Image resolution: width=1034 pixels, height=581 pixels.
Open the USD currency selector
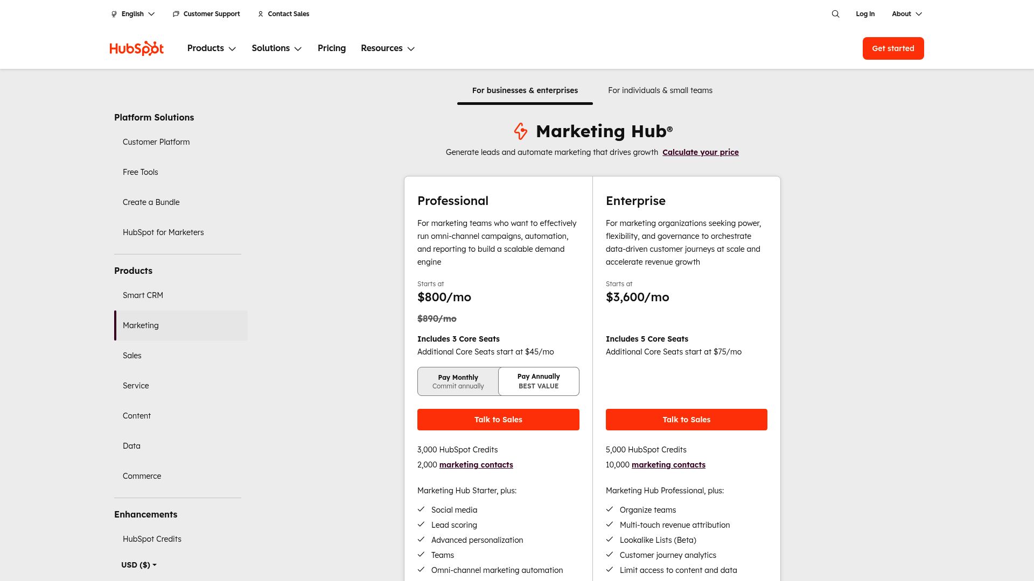tap(138, 565)
